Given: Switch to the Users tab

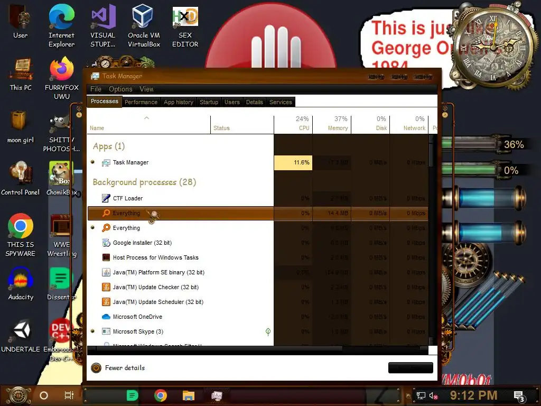Looking at the screenshot, I should tap(232, 102).
